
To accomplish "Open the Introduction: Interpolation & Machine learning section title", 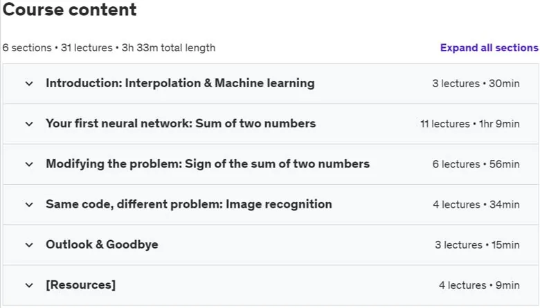I will [x=180, y=83].
